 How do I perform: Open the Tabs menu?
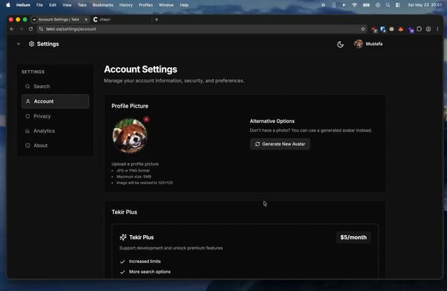click(82, 5)
